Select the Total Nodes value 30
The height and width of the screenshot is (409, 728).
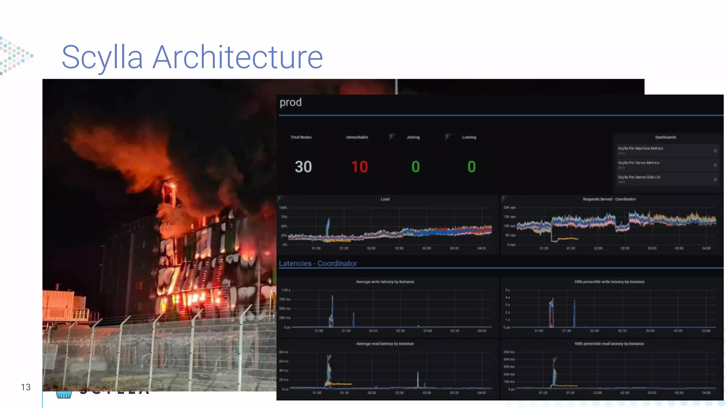(x=303, y=167)
